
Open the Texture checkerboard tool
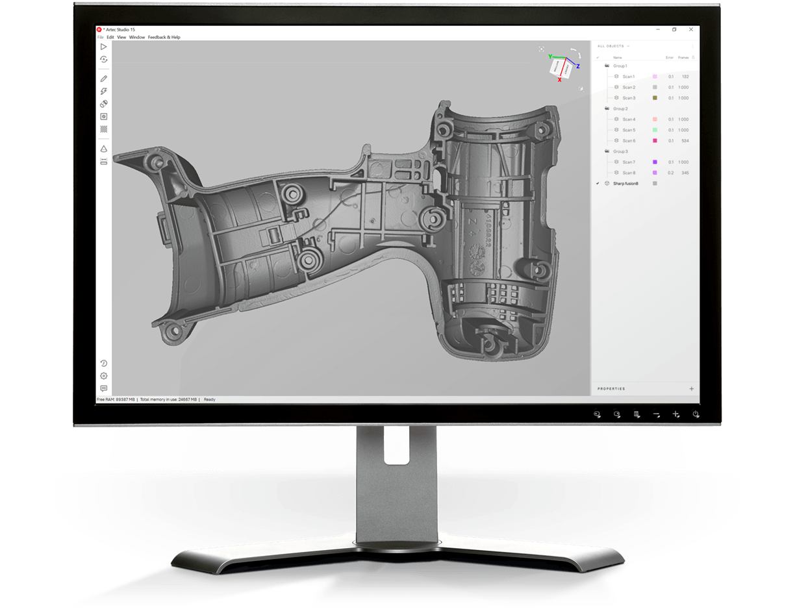click(103, 129)
